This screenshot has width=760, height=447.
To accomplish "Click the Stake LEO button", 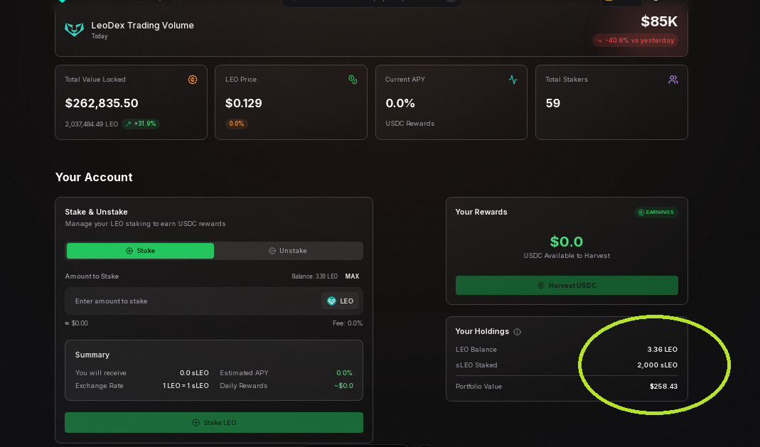I will click(214, 422).
